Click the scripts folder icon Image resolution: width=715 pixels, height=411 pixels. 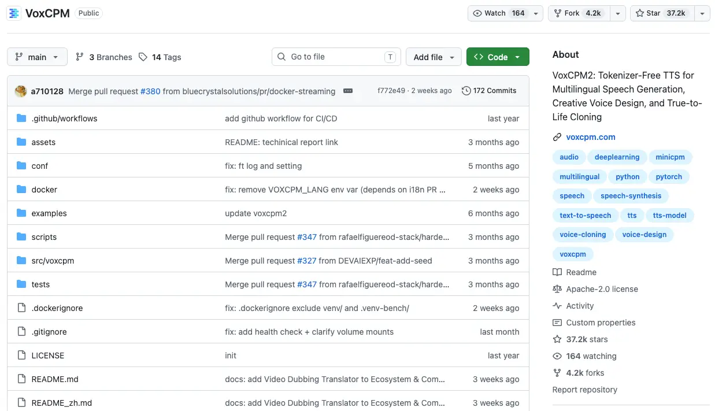coord(21,237)
